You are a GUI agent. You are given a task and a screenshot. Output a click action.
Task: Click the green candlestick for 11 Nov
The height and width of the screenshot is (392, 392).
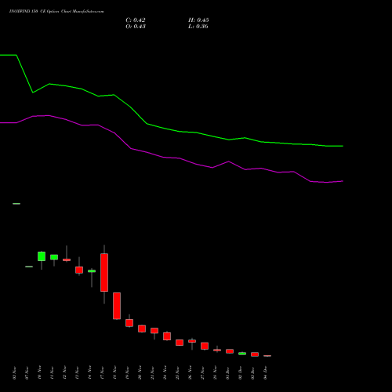click(54, 257)
